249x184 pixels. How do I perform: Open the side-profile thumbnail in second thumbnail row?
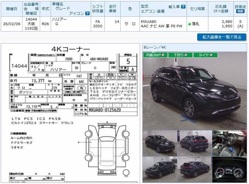tap(160, 170)
